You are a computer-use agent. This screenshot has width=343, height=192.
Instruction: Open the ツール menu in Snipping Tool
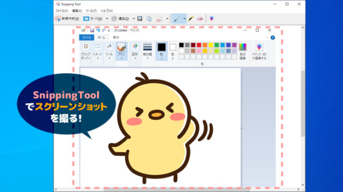[91, 11]
